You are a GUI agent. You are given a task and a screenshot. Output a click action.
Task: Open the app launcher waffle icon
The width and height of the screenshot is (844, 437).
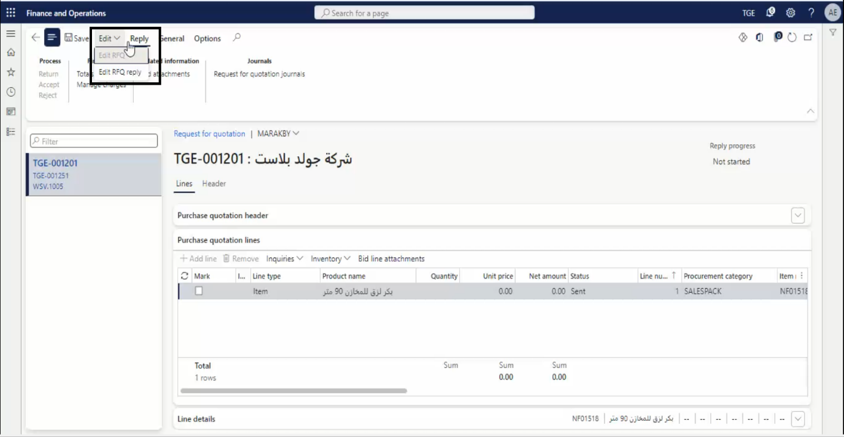(x=11, y=13)
